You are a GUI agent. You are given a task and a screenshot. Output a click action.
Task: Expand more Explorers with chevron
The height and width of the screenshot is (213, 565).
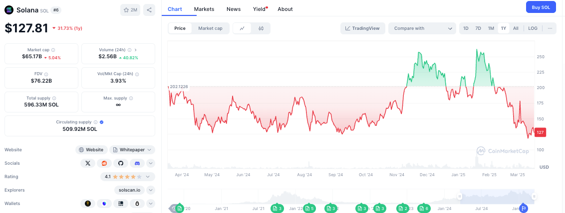[x=151, y=190]
